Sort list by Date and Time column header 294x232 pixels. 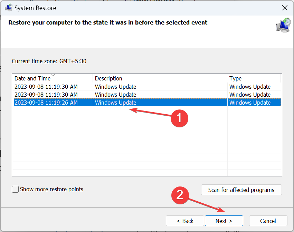32,78
